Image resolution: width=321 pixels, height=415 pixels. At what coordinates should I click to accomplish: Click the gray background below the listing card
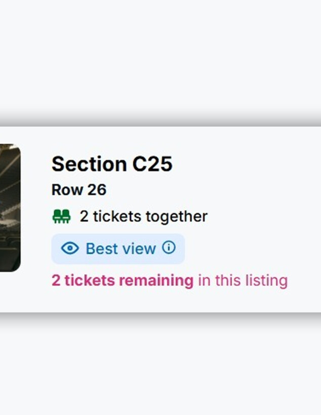point(160,365)
